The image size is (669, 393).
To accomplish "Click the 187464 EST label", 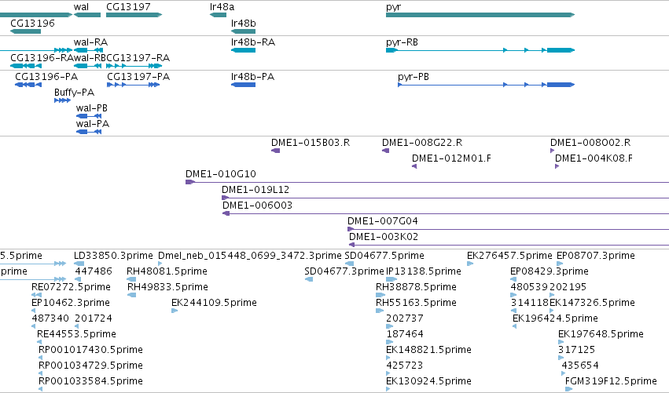I will (x=405, y=335).
